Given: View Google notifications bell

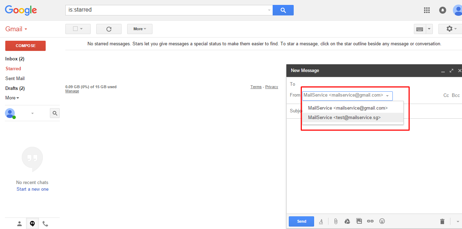Looking at the screenshot, I should point(443,10).
